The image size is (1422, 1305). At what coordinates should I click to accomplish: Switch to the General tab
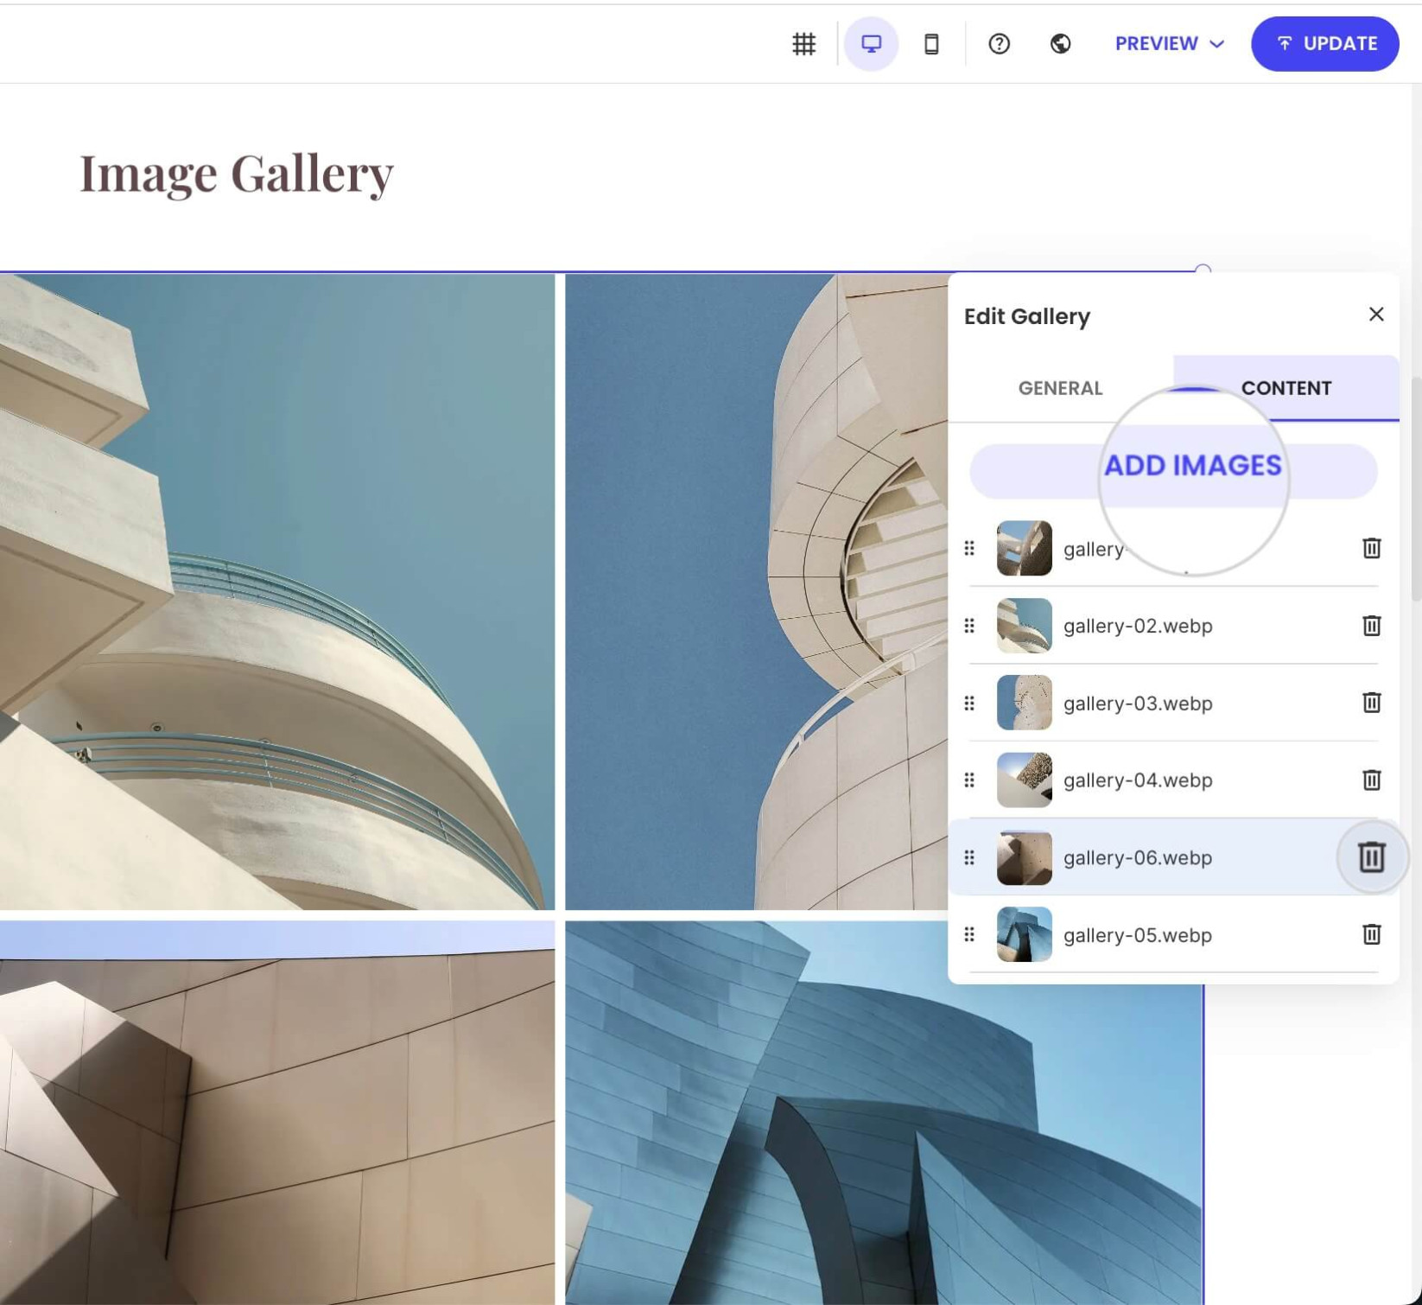[x=1060, y=388]
